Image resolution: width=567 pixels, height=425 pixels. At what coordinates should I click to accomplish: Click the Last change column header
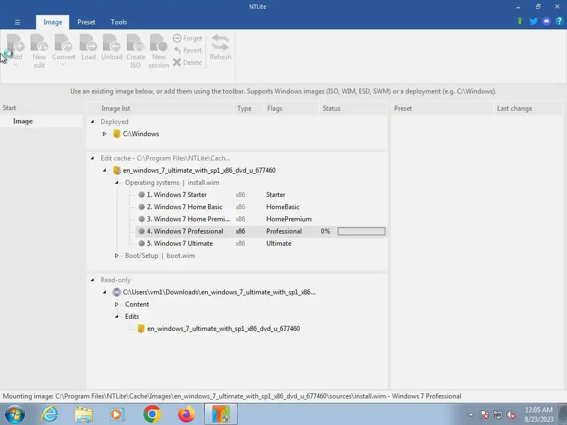coord(529,108)
